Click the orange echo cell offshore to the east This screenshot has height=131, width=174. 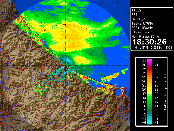click(110, 77)
